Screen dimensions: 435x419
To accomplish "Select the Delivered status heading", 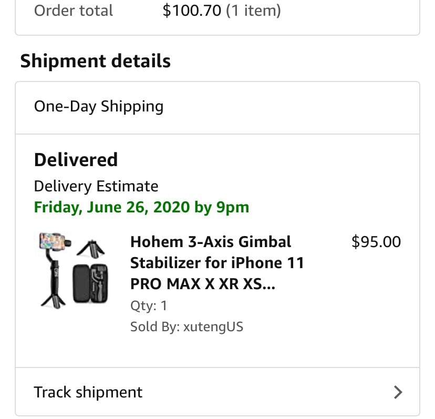I will (76, 160).
